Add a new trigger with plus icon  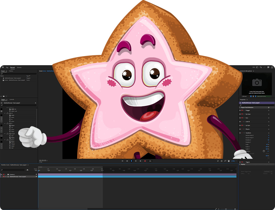(x=35, y=103)
